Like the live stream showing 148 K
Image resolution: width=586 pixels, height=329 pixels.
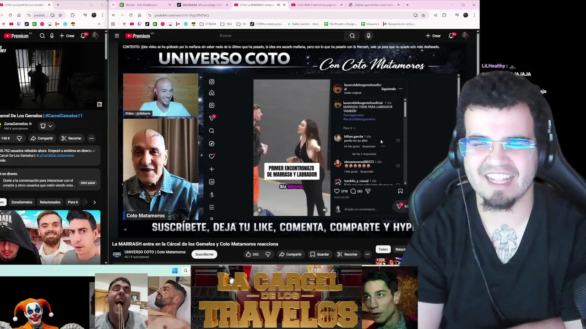coord(6,138)
